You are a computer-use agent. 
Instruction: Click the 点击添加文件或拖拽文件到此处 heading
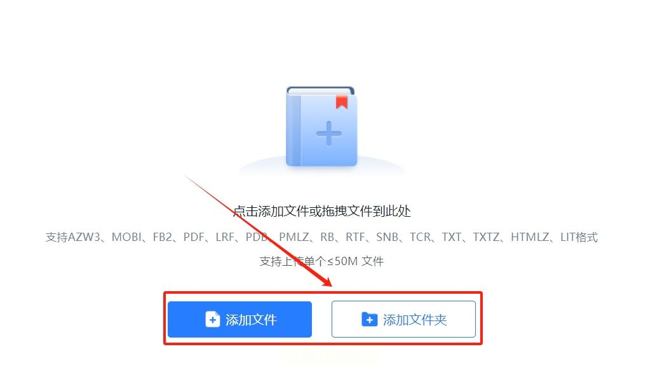pos(321,211)
